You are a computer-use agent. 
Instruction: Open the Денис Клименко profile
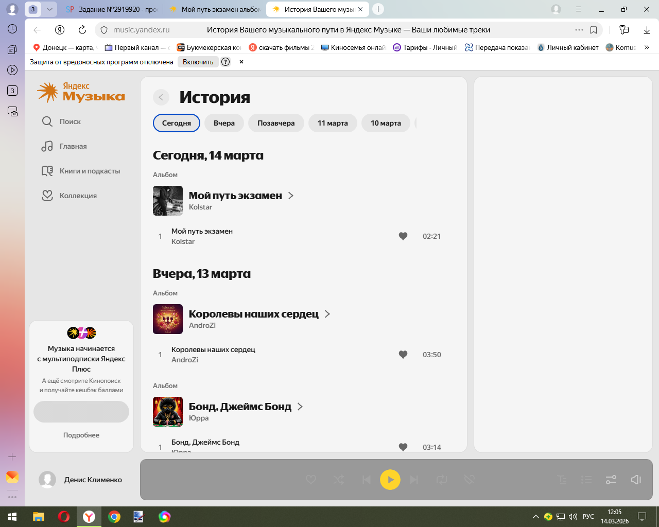coord(81,480)
